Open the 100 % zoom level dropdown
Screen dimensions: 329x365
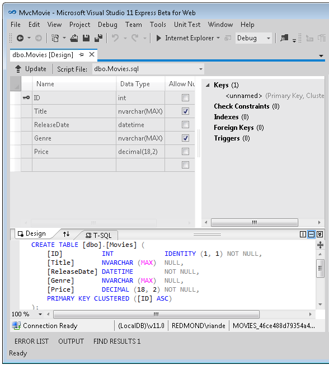(40, 314)
